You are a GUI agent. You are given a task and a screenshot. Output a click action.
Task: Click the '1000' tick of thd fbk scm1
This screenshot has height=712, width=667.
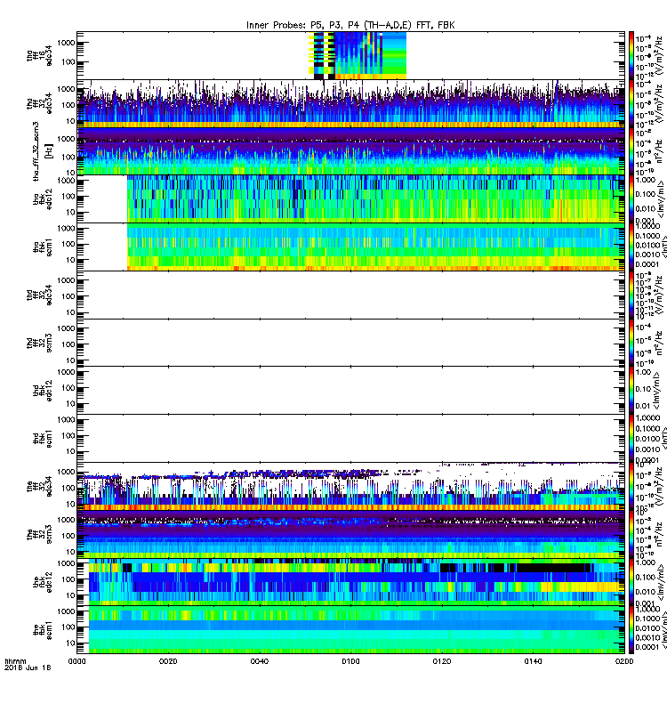[66, 419]
